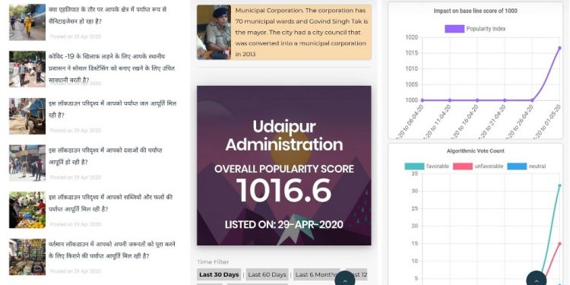Toggle the Popularity Index legend swatch
570x285 pixels.
pyautogui.click(x=454, y=29)
